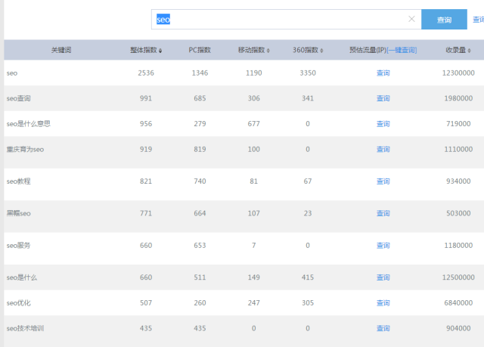This screenshot has width=484, height=347.
Task: Select keyword seo是什么 in the 12500000 row
Action: tap(22, 277)
